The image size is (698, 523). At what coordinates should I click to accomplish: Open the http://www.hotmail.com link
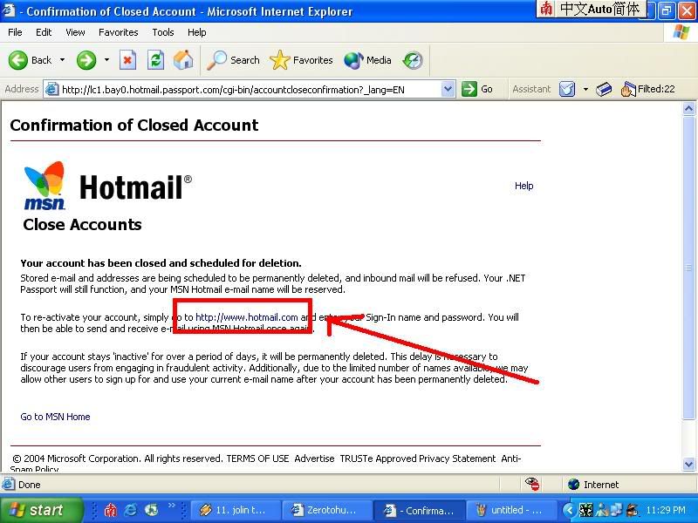(x=247, y=317)
